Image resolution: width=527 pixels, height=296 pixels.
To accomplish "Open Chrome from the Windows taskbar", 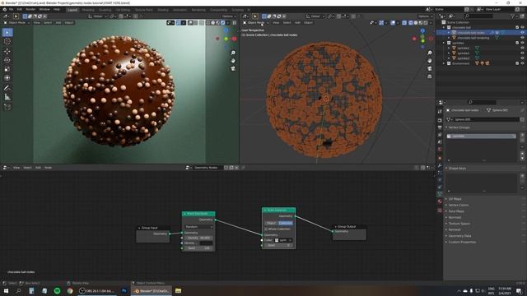I will pos(70,290).
